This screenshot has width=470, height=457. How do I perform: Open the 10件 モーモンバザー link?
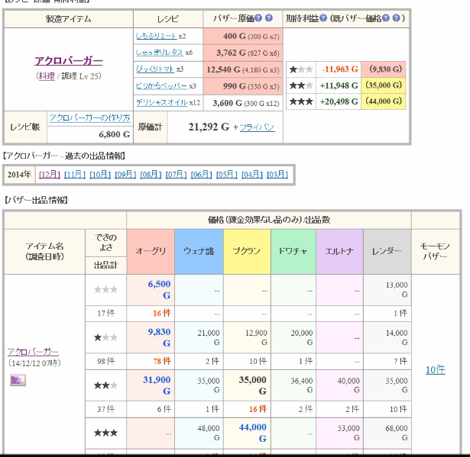[x=436, y=370]
